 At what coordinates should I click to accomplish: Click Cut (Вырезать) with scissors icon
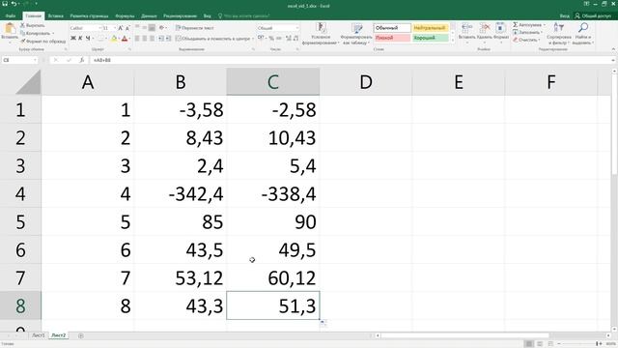pos(33,25)
